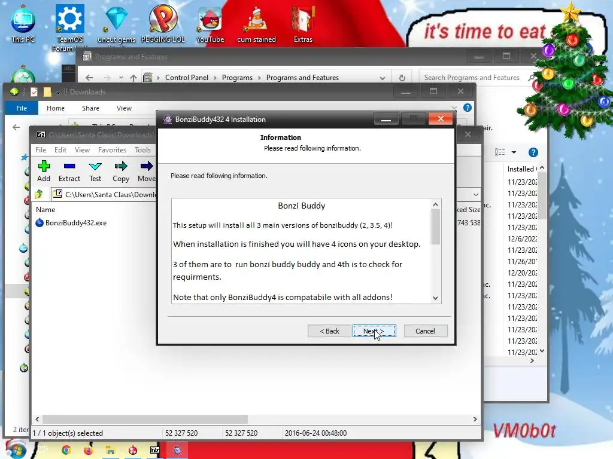Click 7-Zip up-one-level folder icon
This screenshot has height=459, width=613.
click(39, 194)
